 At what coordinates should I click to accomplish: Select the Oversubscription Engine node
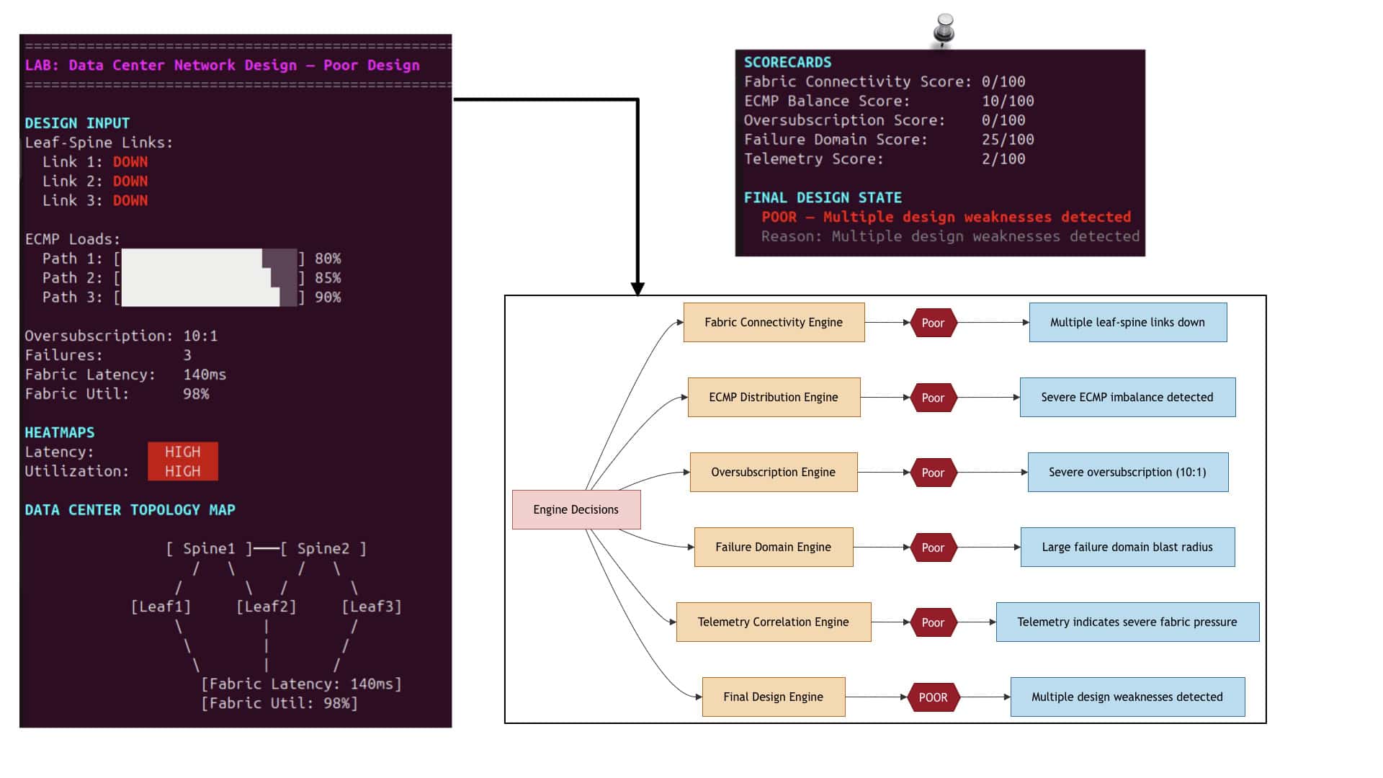(x=774, y=472)
